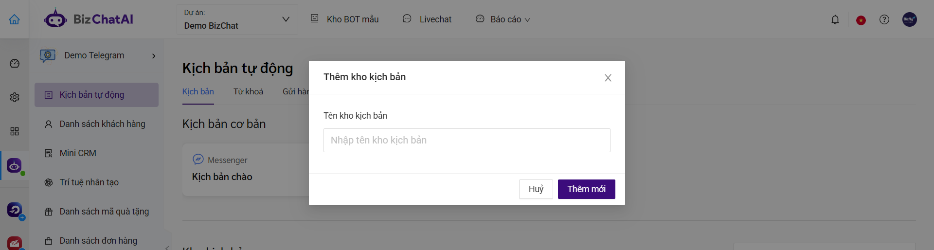The width and height of the screenshot is (934, 250).
Task: Switch language via Vietnam flag icon
Action: click(x=861, y=20)
